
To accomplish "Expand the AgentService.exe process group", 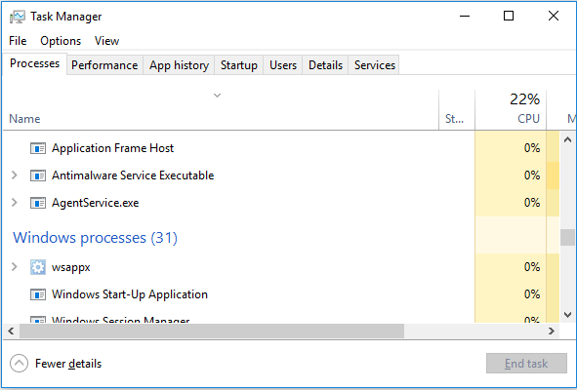I will (x=15, y=203).
